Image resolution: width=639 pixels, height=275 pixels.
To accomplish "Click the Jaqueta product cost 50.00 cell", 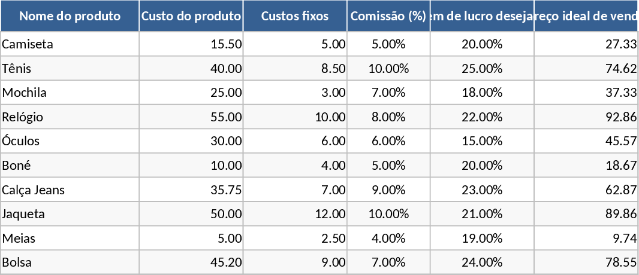I will tap(191, 214).
